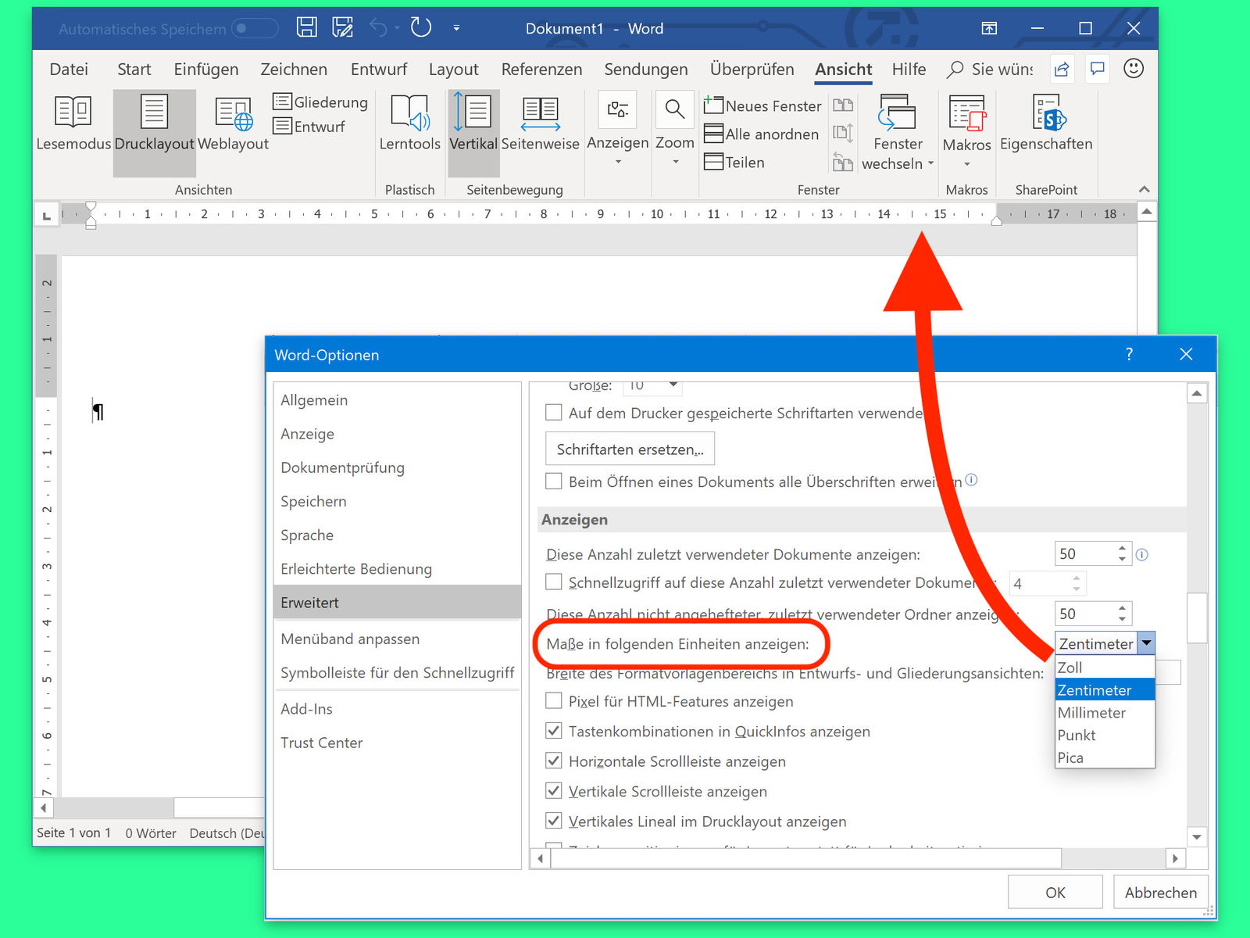The width and height of the screenshot is (1250, 938).
Task: Click the Save As icon in title bar
Action: click(x=342, y=28)
